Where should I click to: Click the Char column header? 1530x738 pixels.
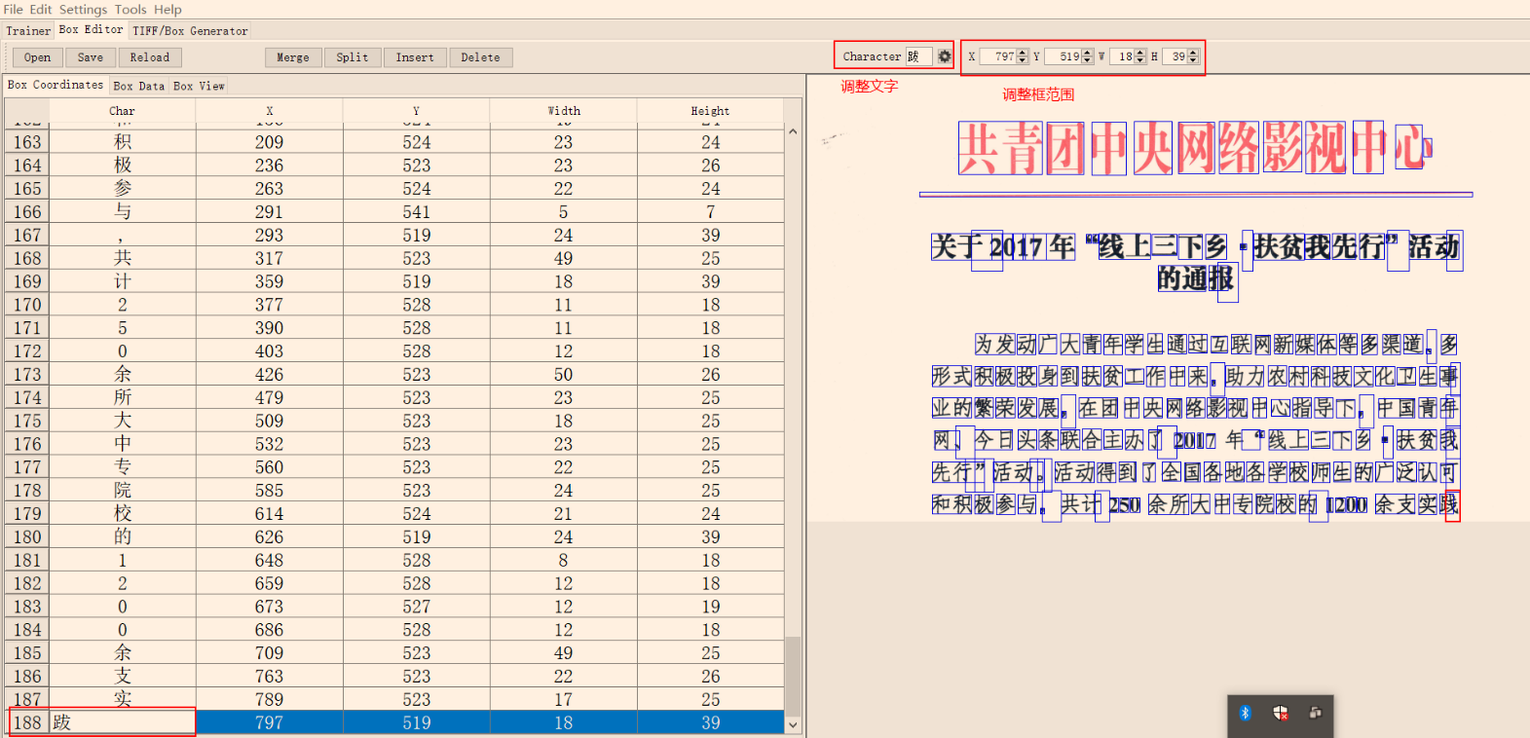[x=123, y=111]
